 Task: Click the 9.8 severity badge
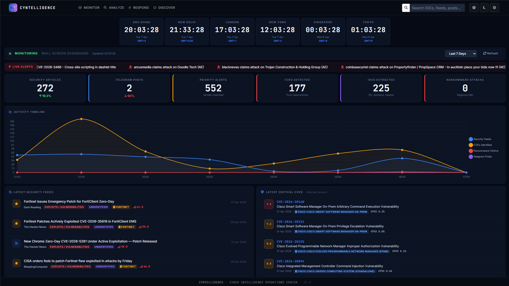(269, 204)
